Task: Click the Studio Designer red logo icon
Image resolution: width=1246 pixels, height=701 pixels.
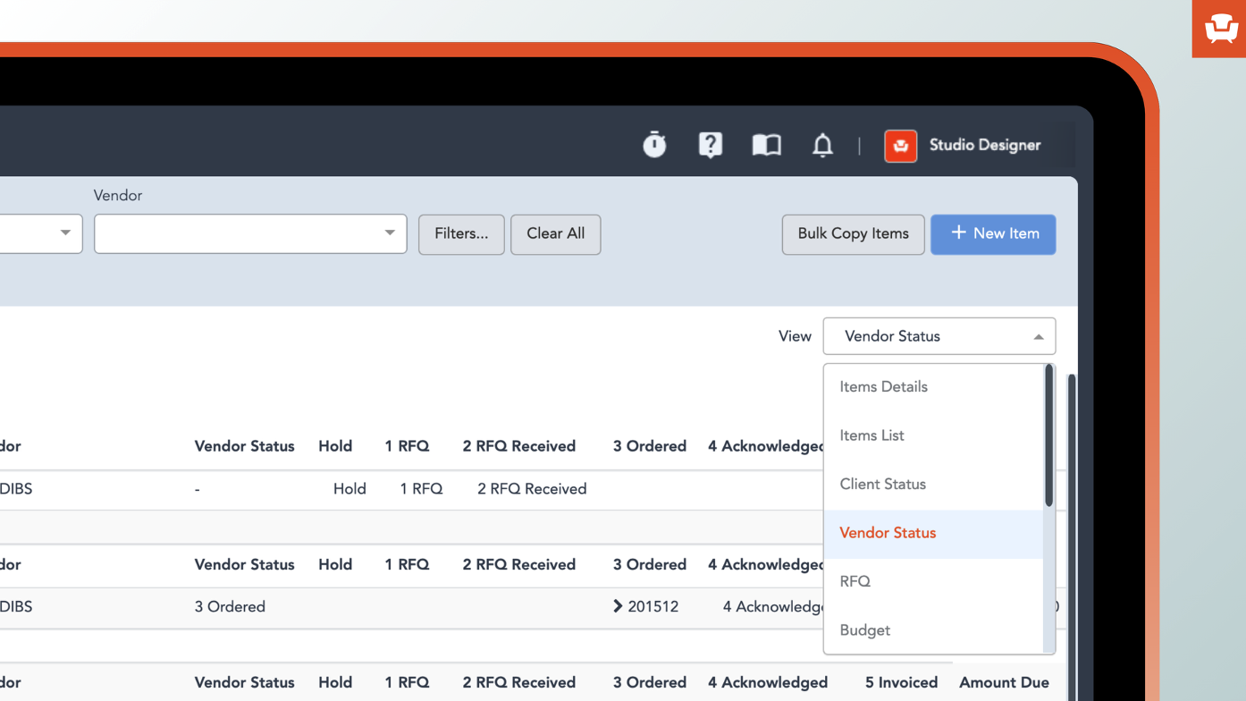Action: 900,146
